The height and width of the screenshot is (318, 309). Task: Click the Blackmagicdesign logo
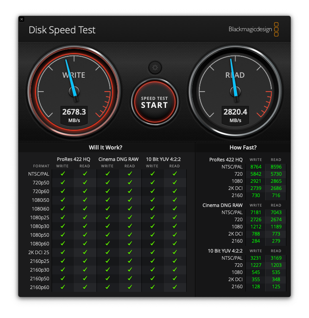(x=253, y=29)
